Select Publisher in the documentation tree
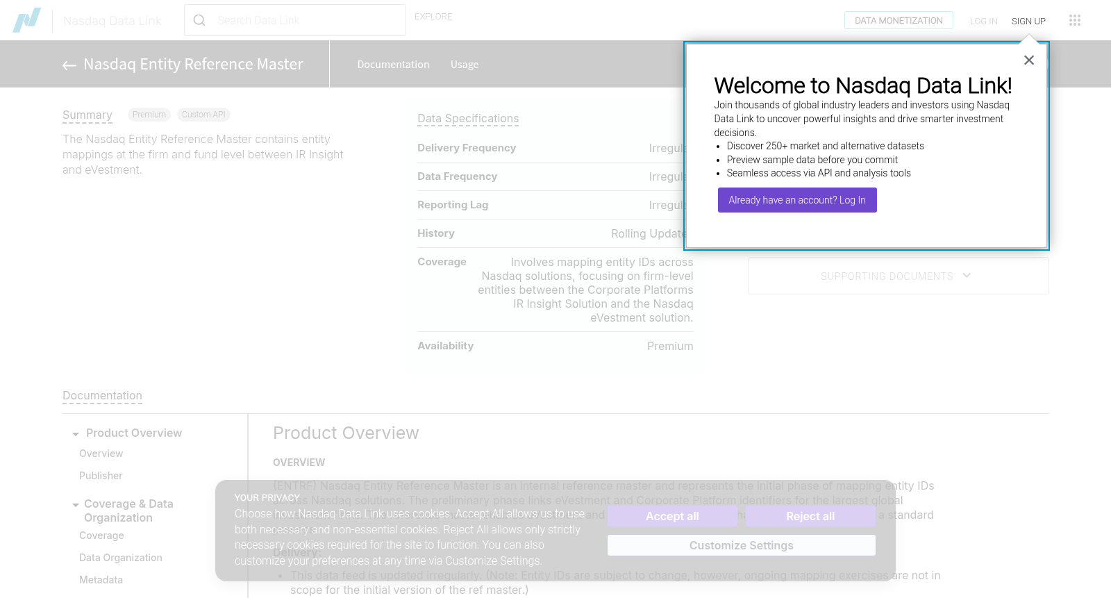The image size is (1111, 598). (x=101, y=476)
